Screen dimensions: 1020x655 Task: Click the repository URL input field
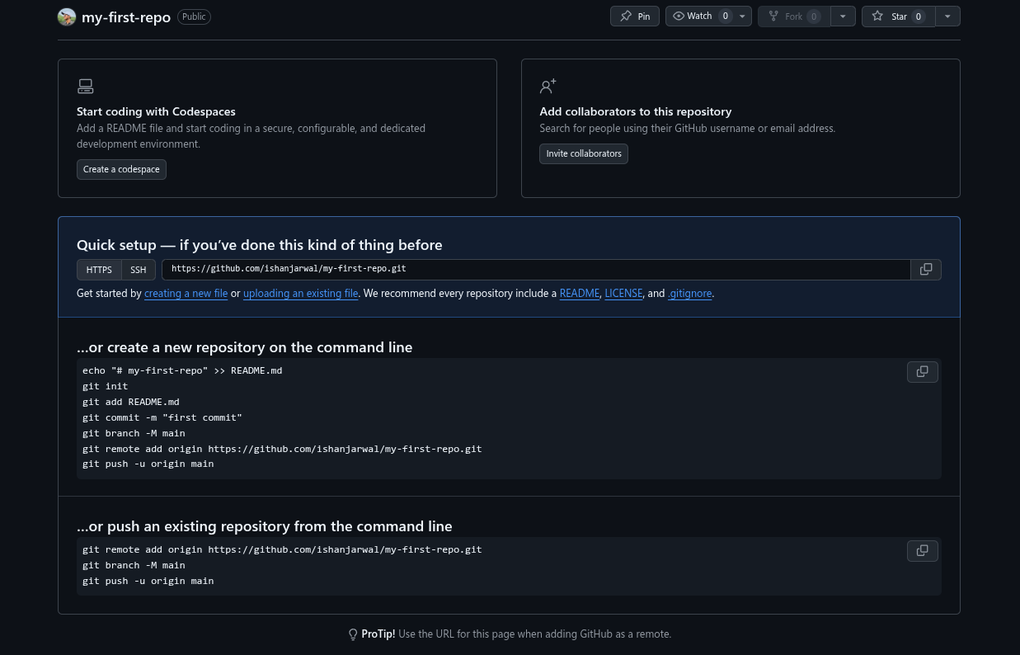[536, 270]
